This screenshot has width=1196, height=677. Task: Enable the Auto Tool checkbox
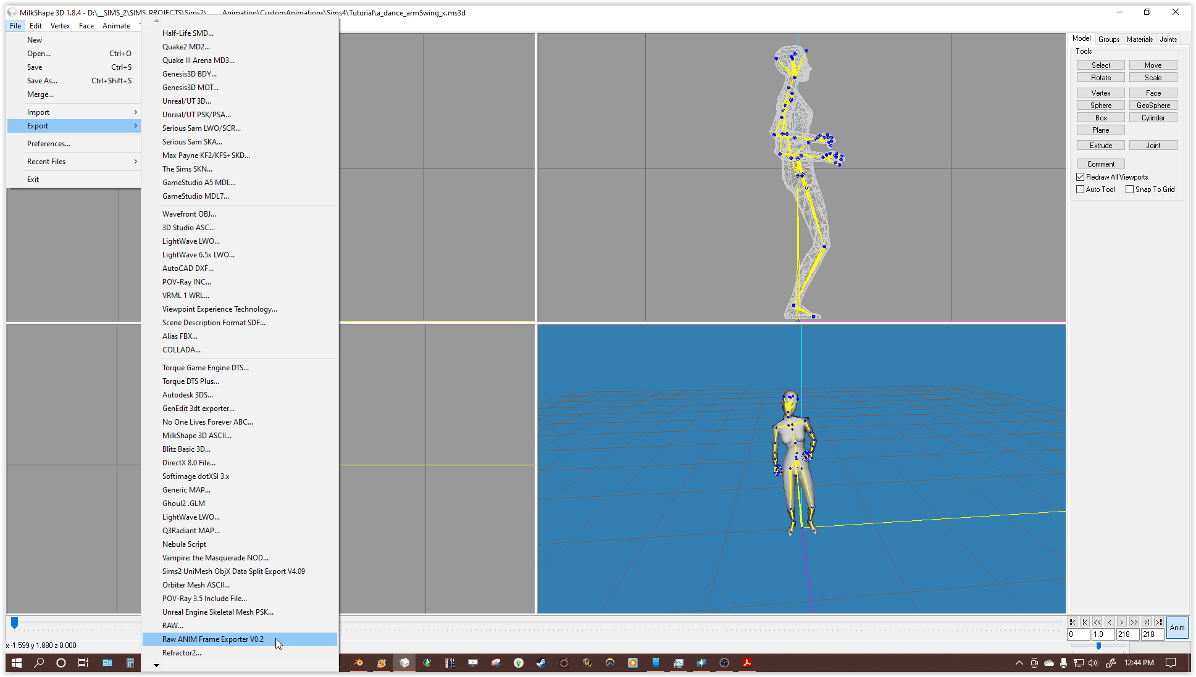pos(1081,189)
